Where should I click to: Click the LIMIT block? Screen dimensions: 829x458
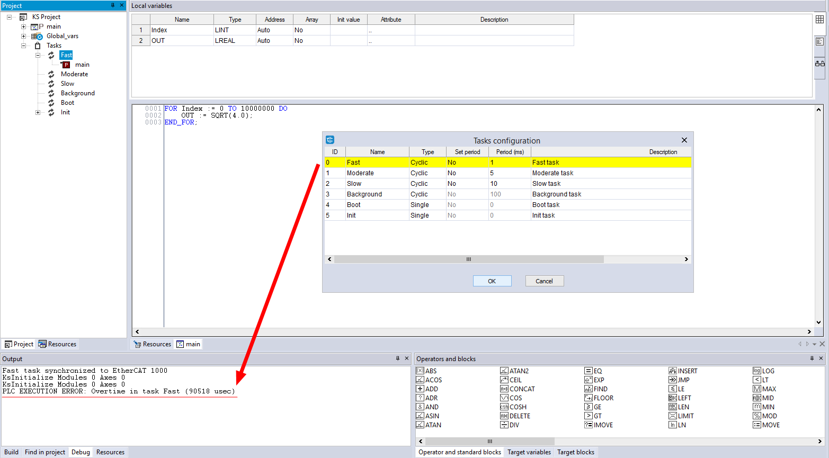point(681,416)
